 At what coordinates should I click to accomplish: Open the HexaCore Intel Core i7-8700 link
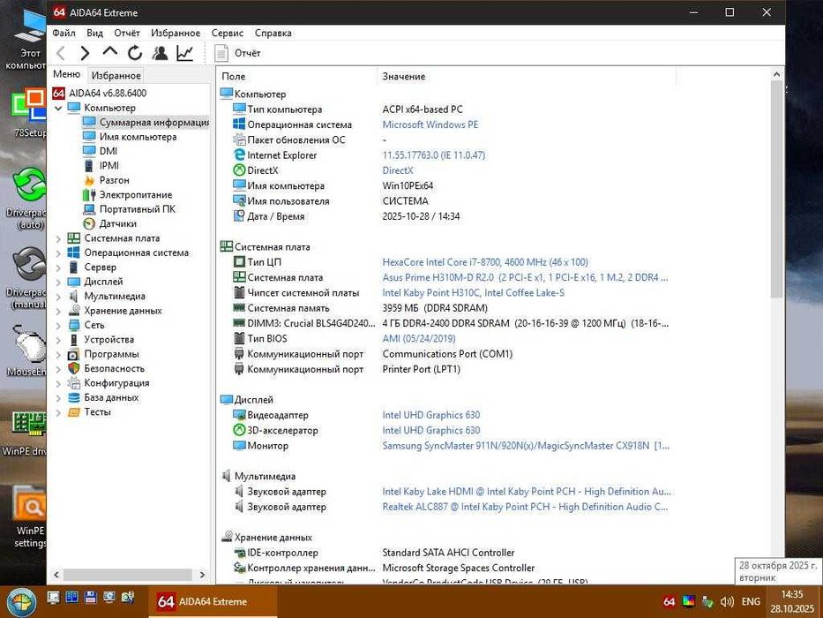click(485, 261)
